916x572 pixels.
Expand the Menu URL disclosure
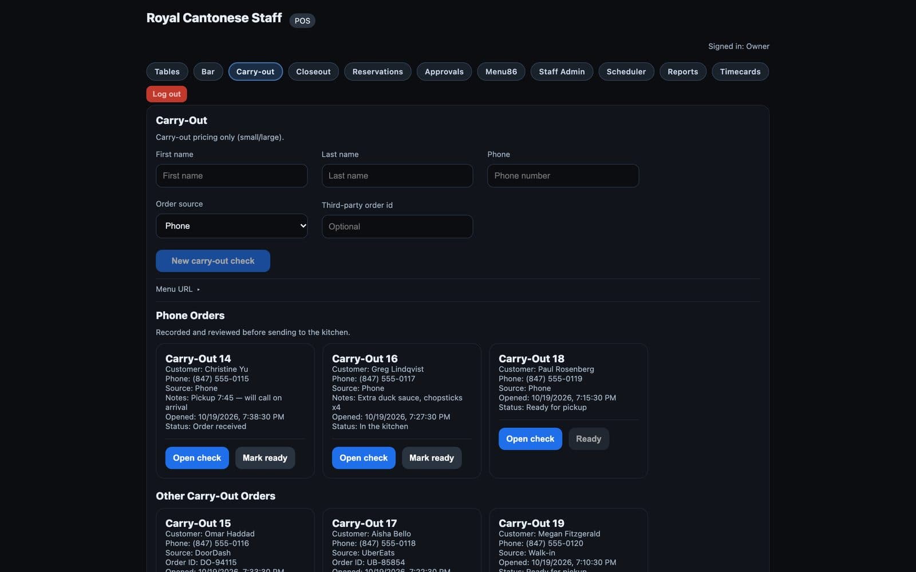(x=178, y=289)
